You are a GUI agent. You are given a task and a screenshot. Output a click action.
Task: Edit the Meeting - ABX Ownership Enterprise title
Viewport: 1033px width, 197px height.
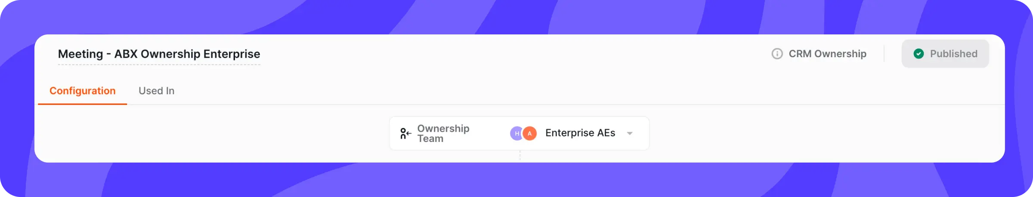click(x=159, y=54)
